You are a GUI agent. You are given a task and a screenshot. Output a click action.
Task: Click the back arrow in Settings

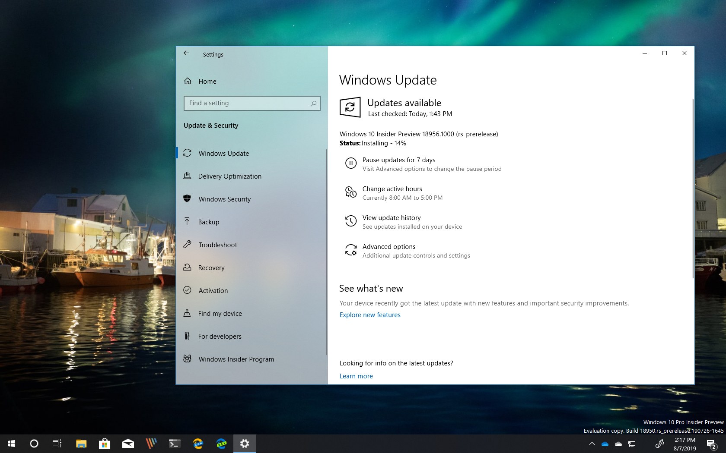tap(186, 53)
